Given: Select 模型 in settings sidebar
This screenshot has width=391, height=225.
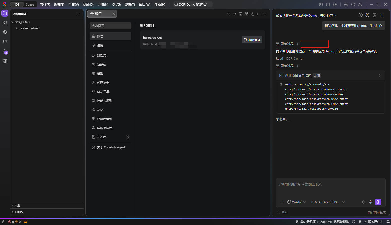Looking at the screenshot, I should (x=110, y=74).
